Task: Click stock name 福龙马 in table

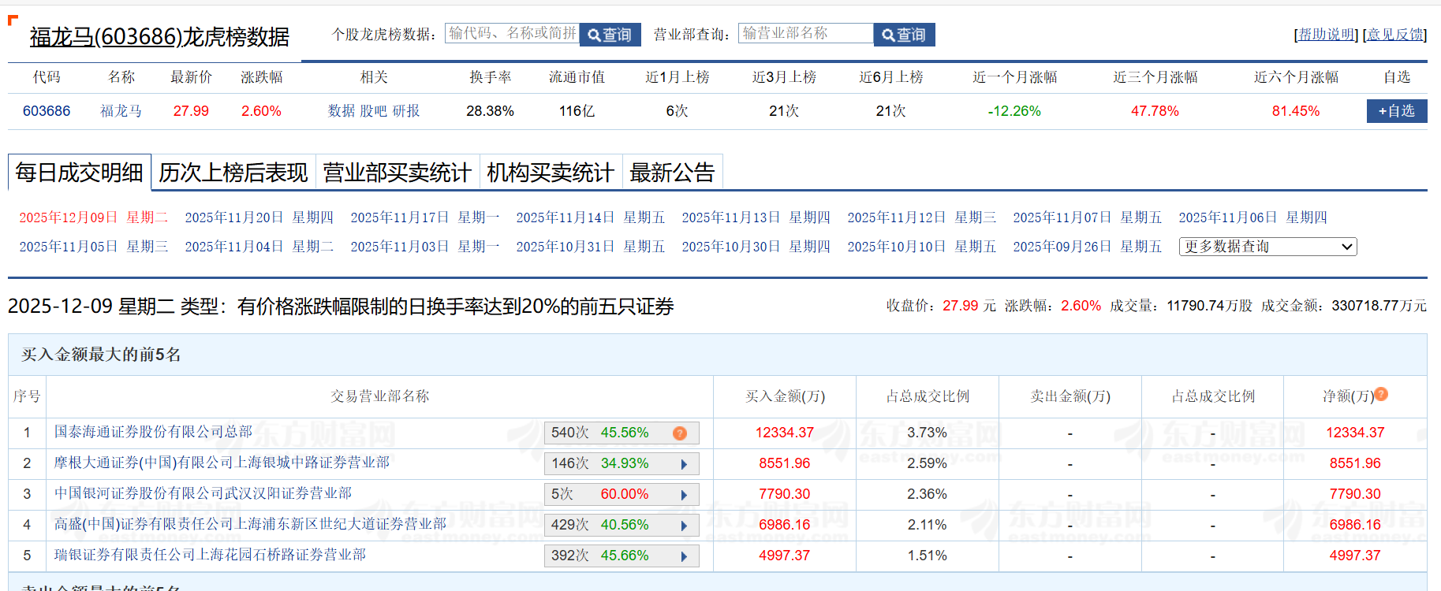Action: 121,111
